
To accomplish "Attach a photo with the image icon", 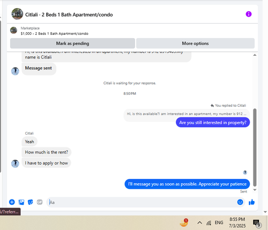I will pyautogui.click(x=21, y=202).
